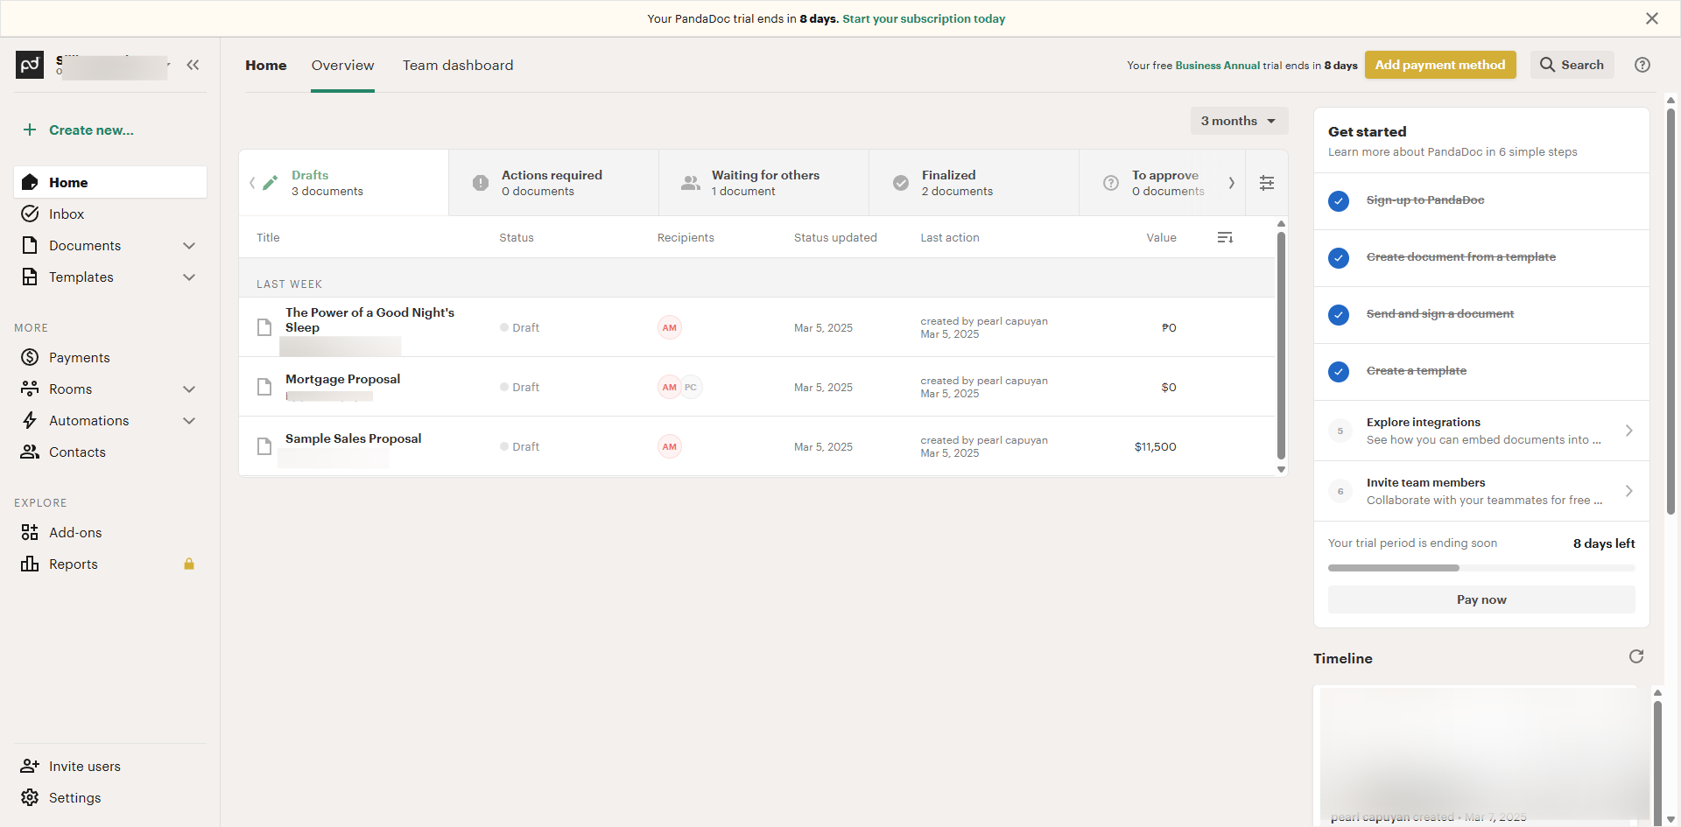Open Add-ons in the Explore section
Screen dimensions: 1681x827
[x=75, y=533]
